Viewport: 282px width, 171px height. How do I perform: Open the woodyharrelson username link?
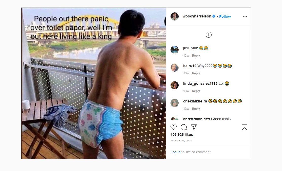coord(197,16)
